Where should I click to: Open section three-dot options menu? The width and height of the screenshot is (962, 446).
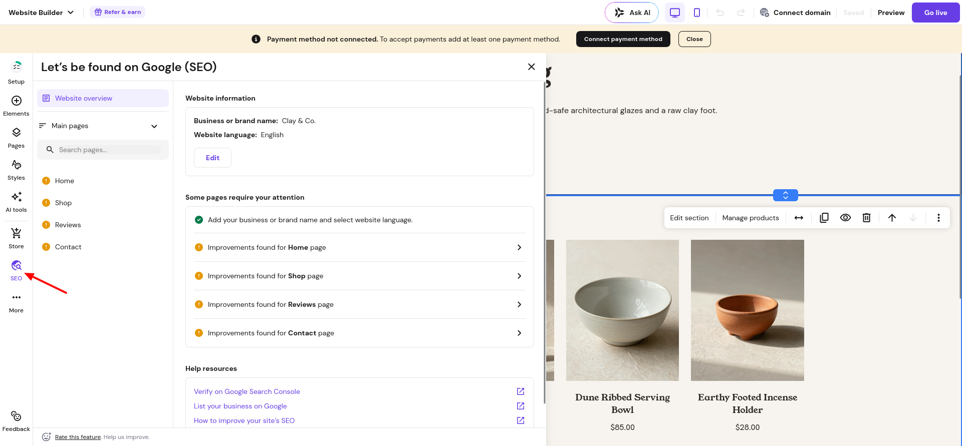(x=938, y=218)
